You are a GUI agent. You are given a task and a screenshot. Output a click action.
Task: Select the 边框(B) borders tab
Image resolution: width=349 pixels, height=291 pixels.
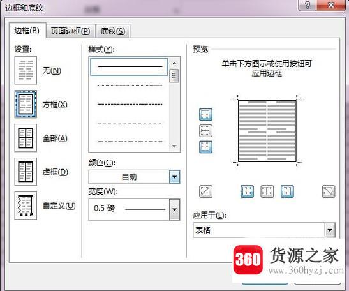coord(27,31)
